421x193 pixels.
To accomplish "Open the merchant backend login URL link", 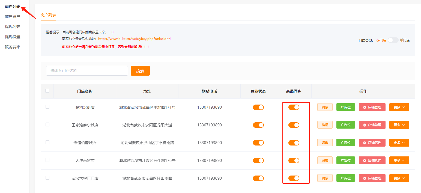I will tap(134, 39).
